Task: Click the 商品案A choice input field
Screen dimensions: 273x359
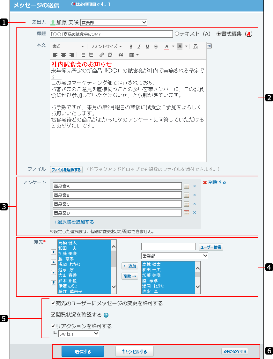Action: [117, 186]
